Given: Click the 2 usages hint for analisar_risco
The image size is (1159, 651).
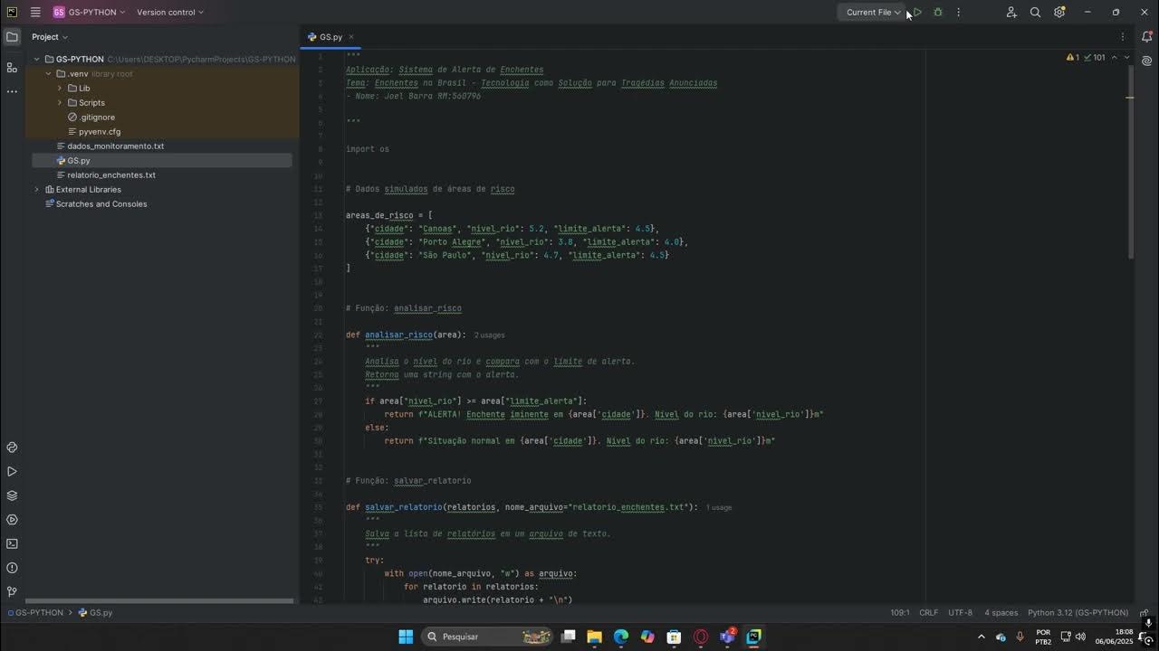Looking at the screenshot, I should [490, 335].
